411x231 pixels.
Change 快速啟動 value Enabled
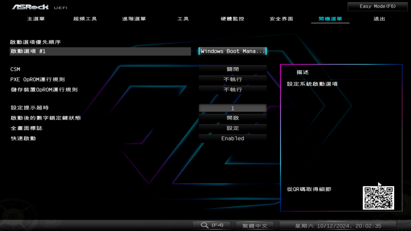(232, 138)
